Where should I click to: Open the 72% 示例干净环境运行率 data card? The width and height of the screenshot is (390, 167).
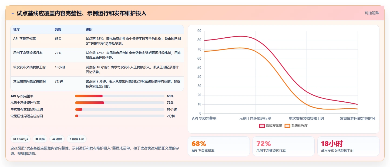[x=284, y=146]
